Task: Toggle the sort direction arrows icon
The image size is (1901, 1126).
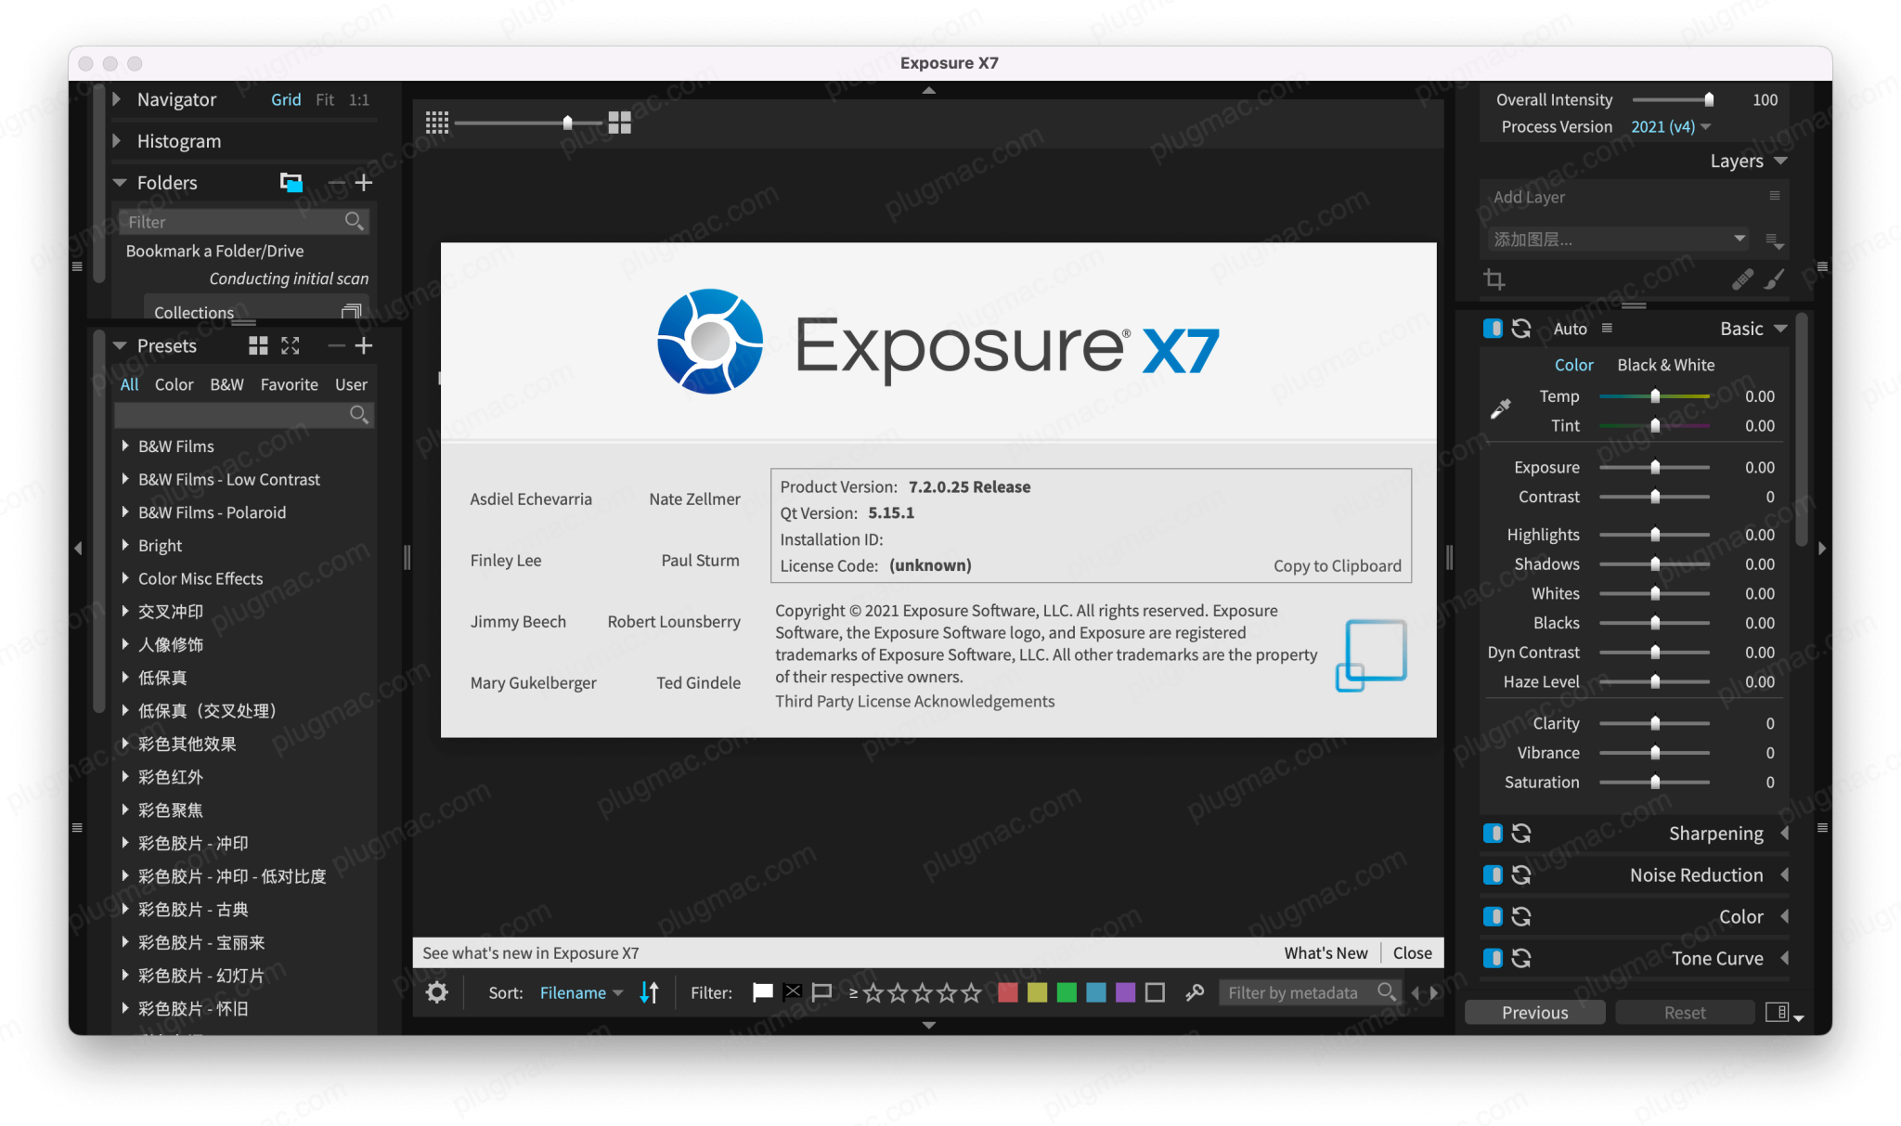Action: pyautogui.click(x=650, y=992)
